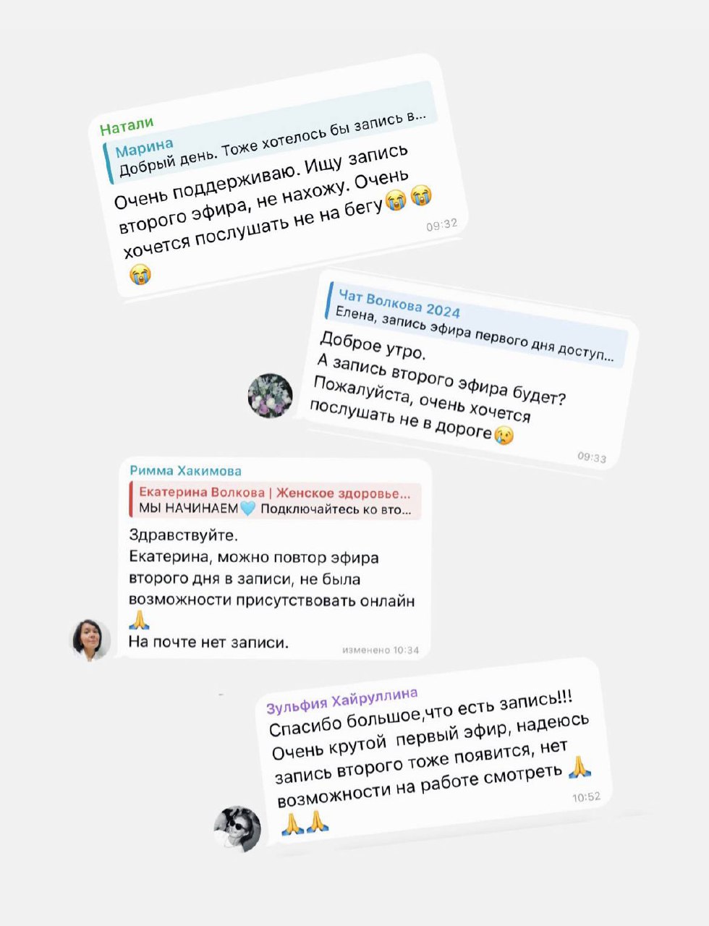The height and width of the screenshot is (926, 709).
Task: Open Римма Хакимова's profile photo
Action: click(90, 640)
